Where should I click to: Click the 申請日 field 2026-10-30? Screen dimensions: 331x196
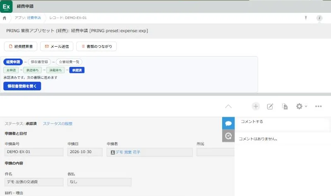pos(85,152)
